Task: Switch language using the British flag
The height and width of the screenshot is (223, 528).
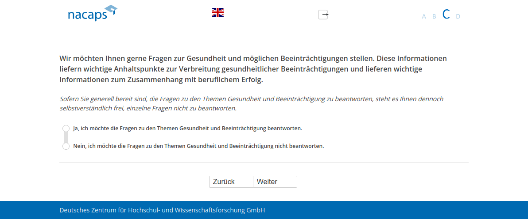Action: (x=217, y=12)
